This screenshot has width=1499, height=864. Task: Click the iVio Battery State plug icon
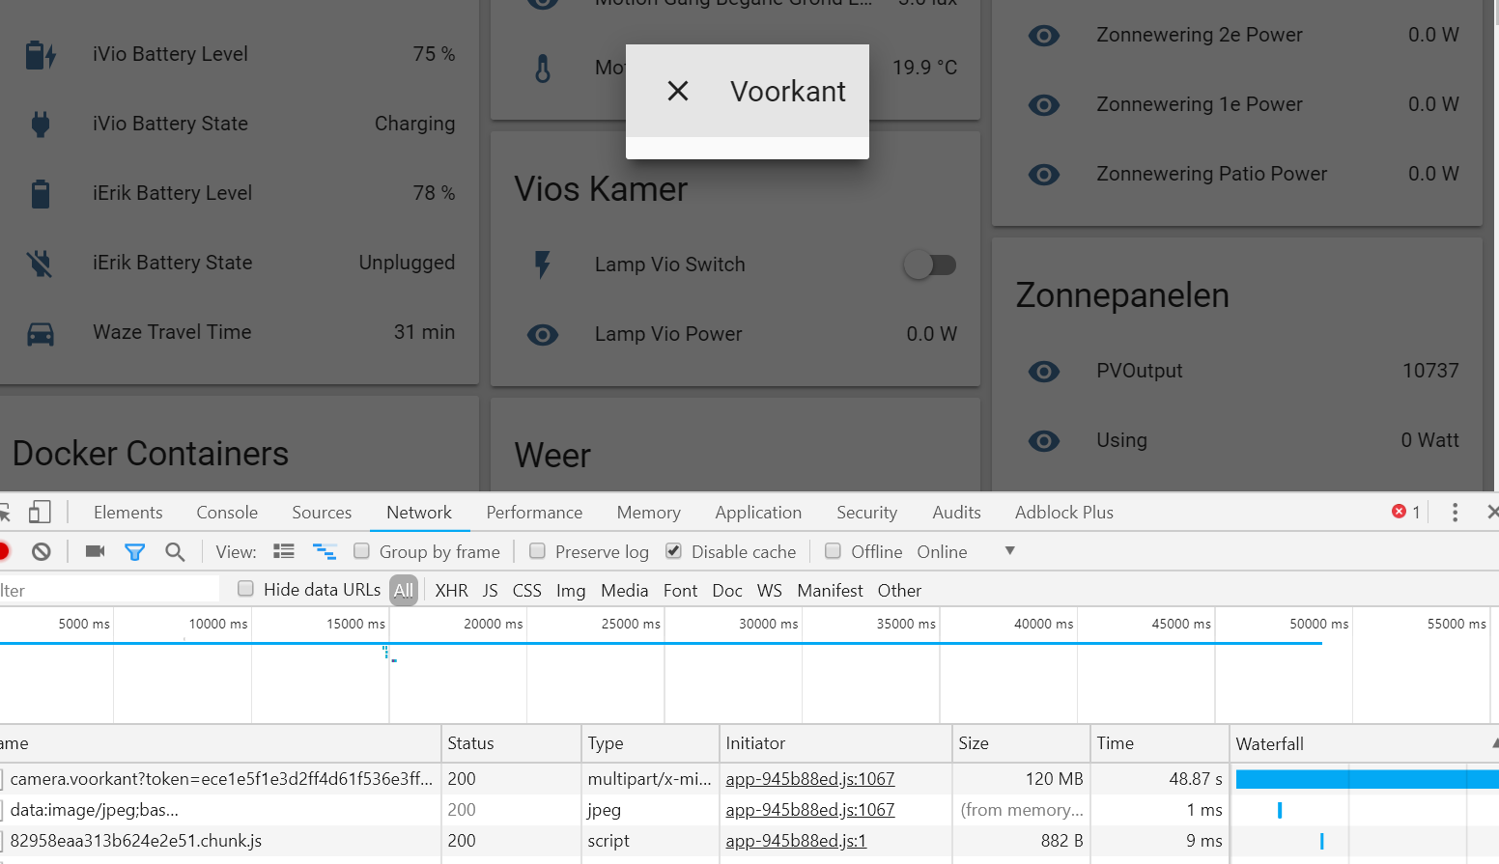(41, 125)
